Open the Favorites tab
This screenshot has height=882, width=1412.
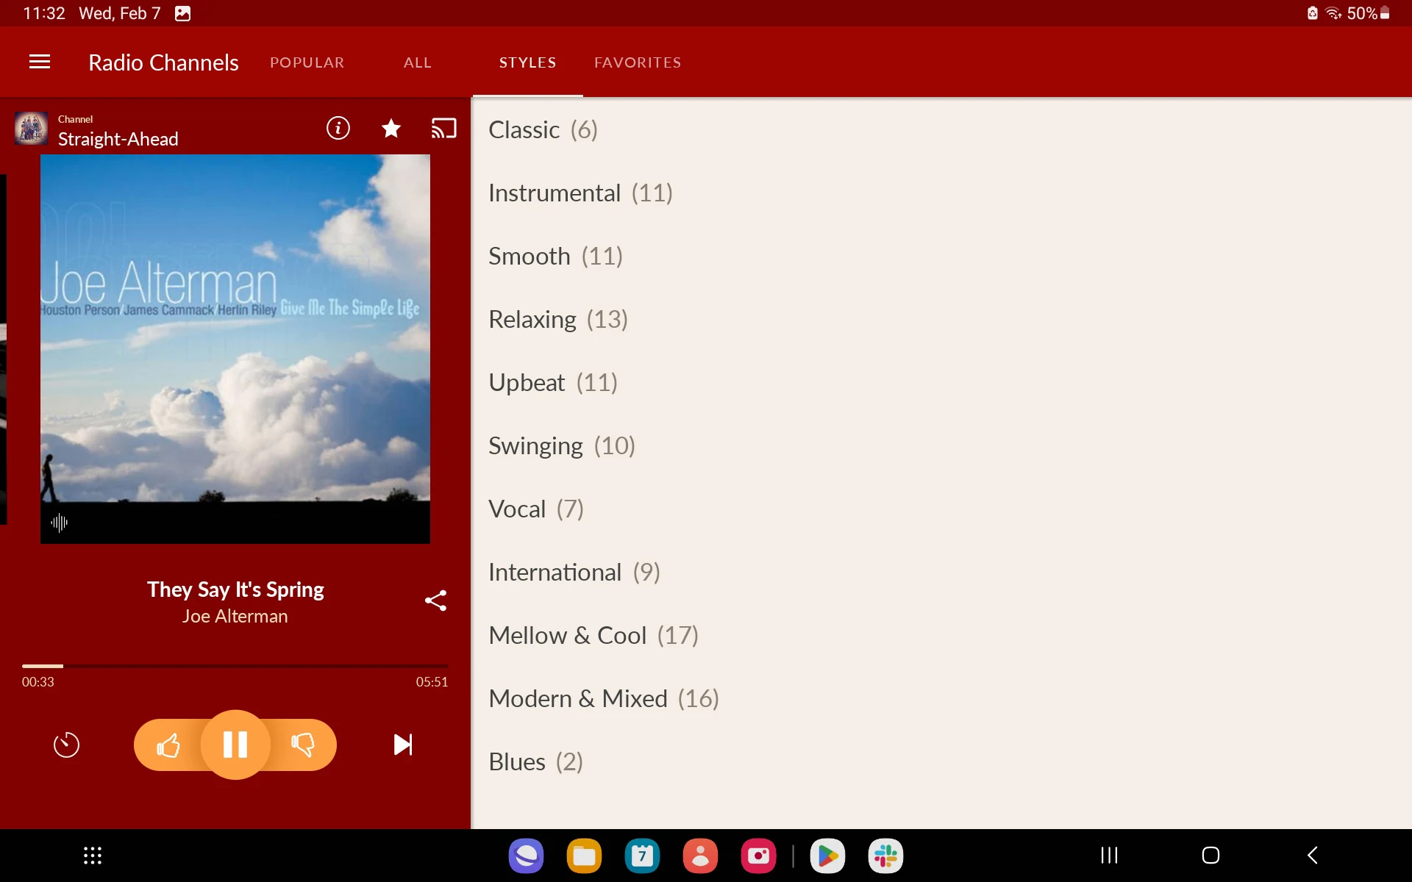638,62
